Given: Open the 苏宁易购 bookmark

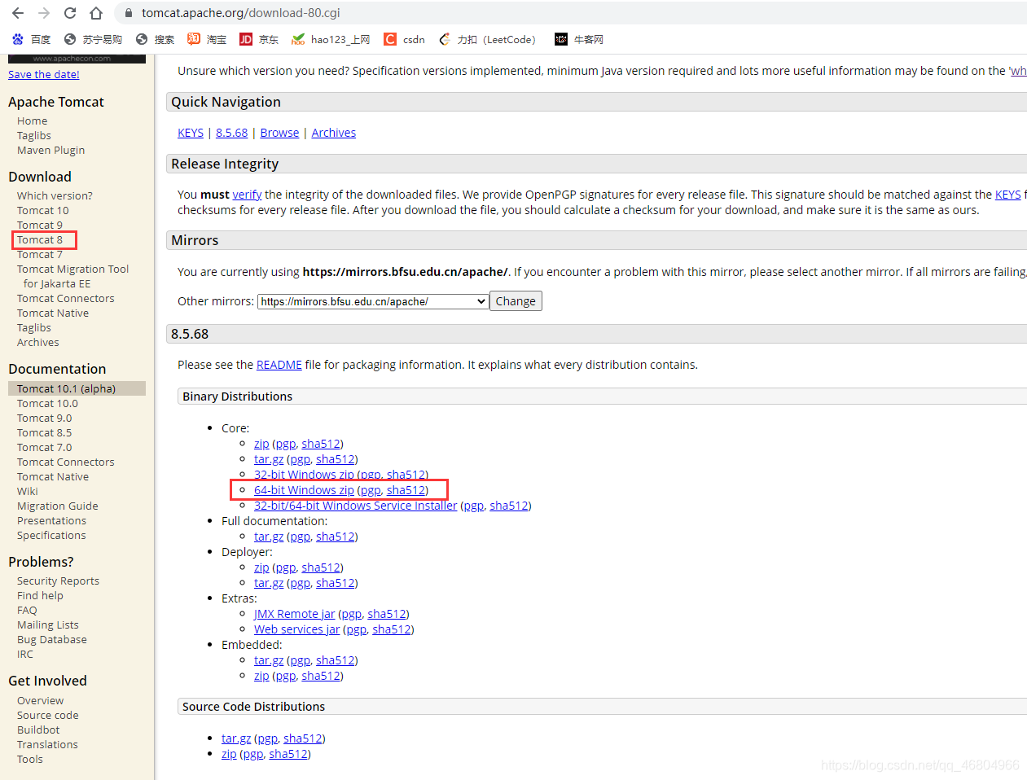Looking at the screenshot, I should pyautogui.click(x=93, y=39).
